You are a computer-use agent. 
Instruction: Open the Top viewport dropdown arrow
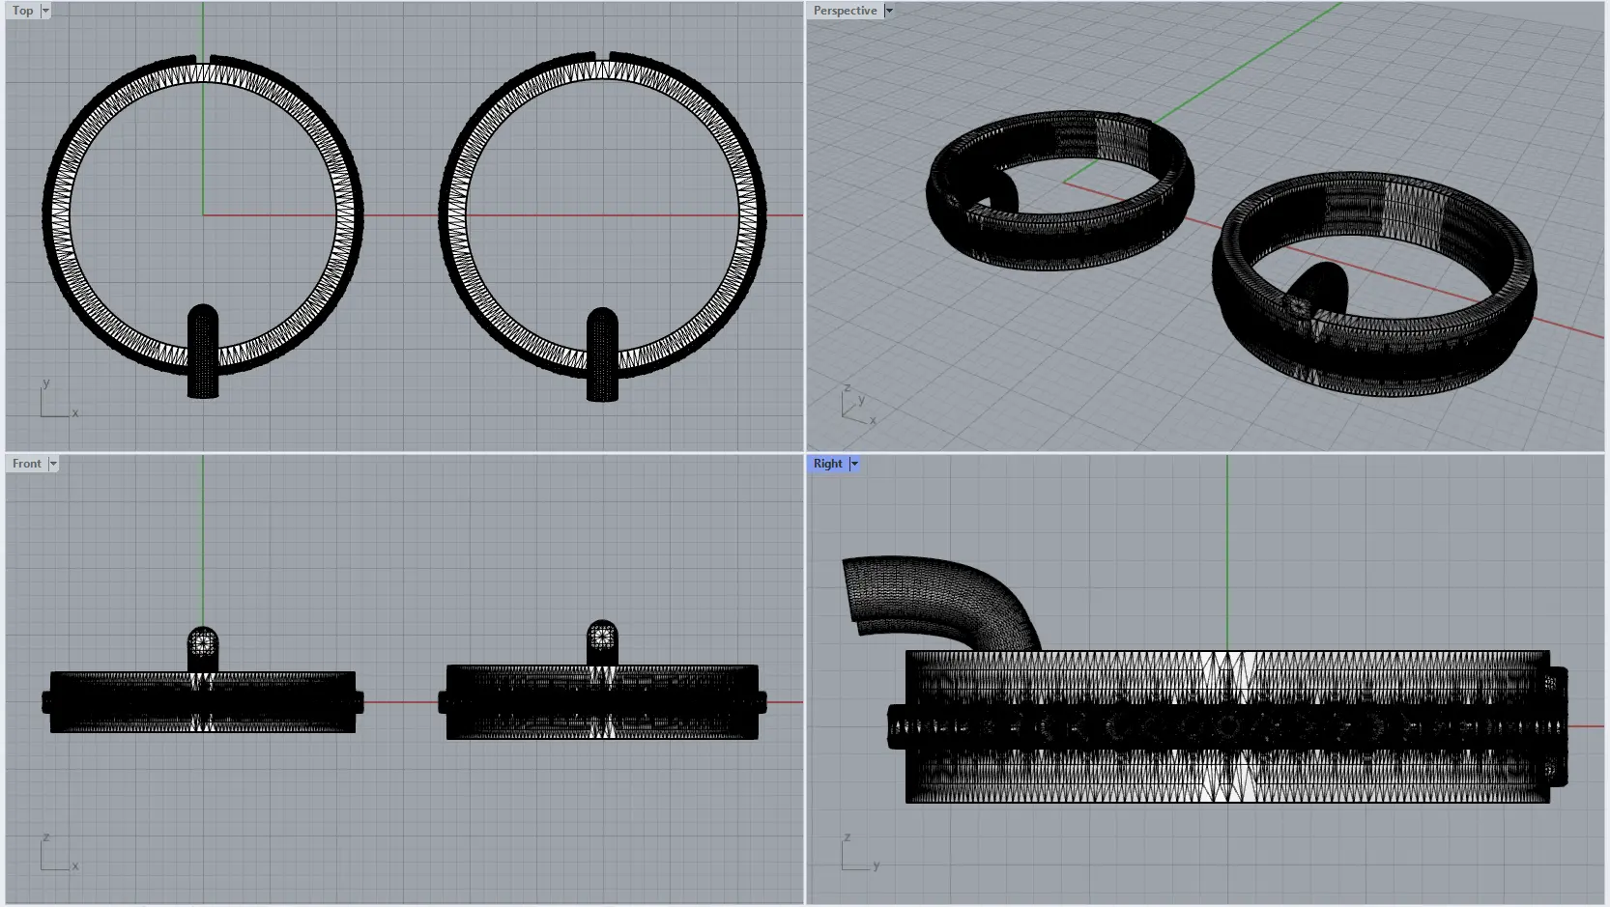point(45,11)
